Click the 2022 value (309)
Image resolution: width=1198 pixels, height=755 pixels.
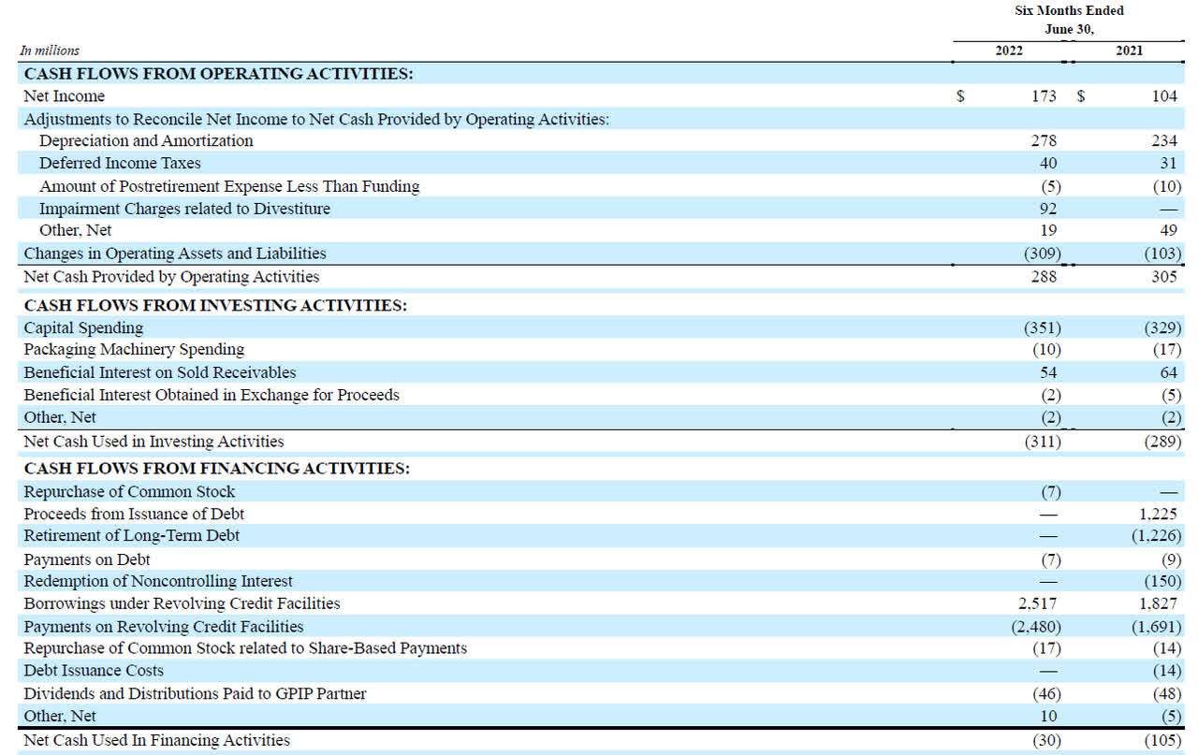(x=1043, y=254)
